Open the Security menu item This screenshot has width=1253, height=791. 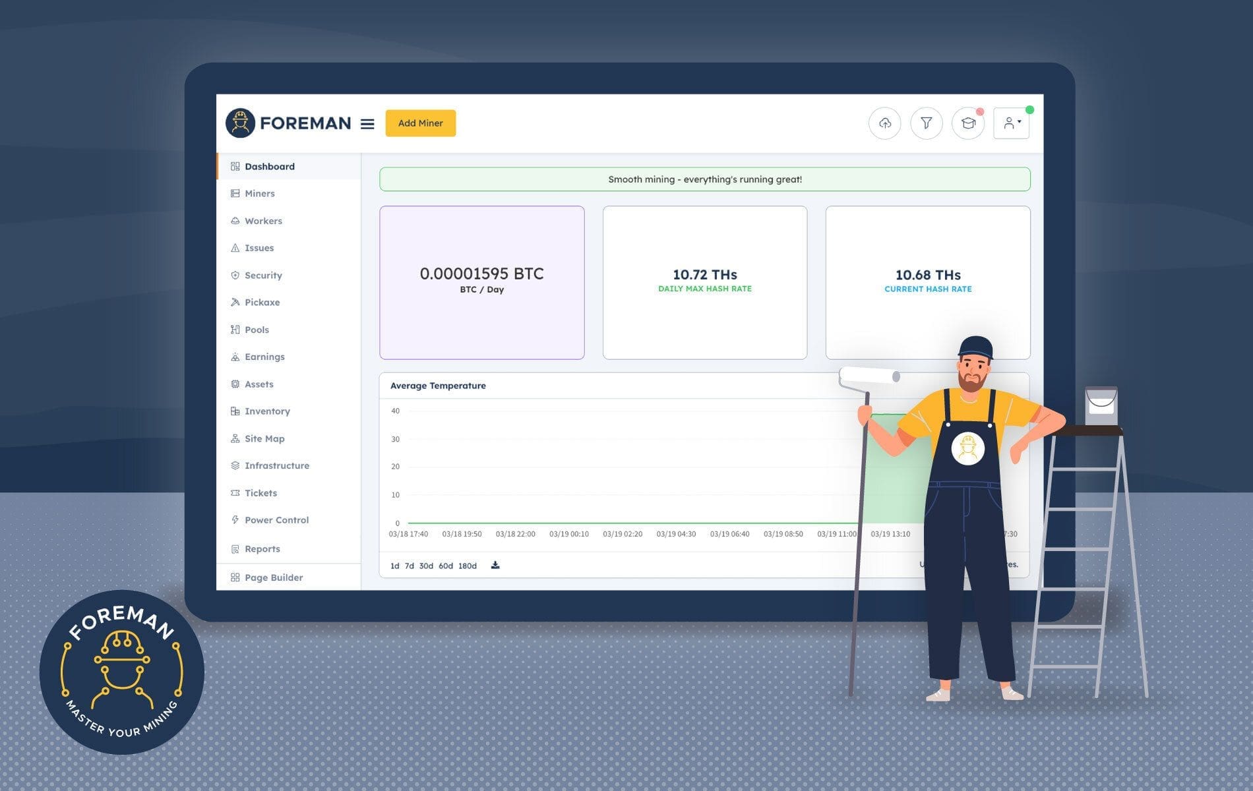263,276
